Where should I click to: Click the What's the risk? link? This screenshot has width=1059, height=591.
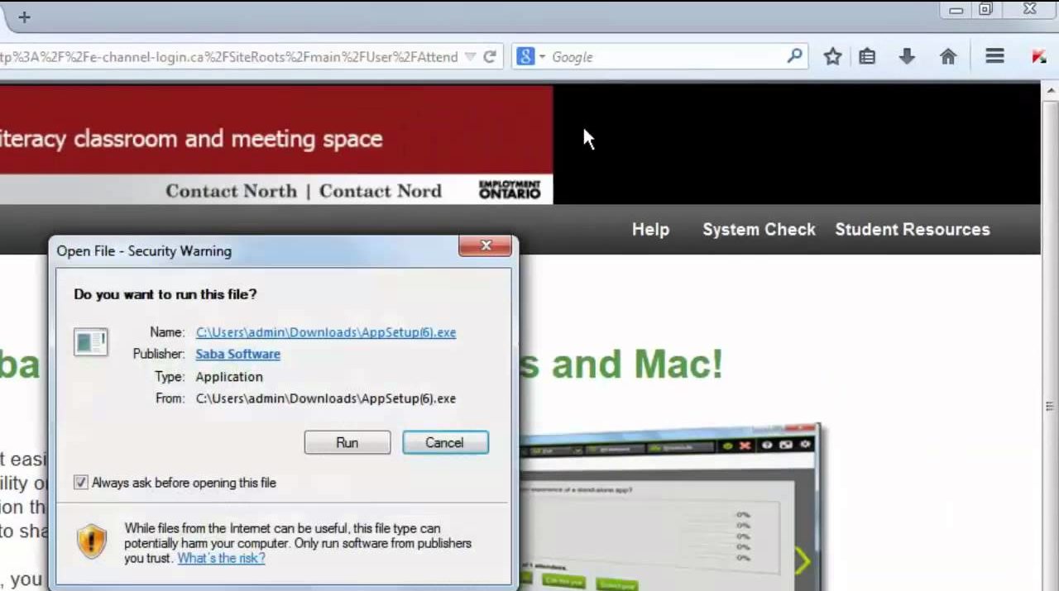[221, 558]
